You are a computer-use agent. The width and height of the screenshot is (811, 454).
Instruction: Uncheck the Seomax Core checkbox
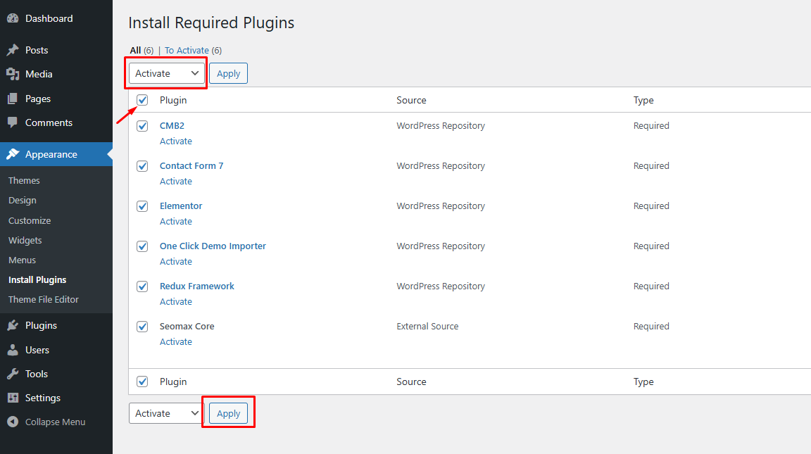[x=142, y=327]
